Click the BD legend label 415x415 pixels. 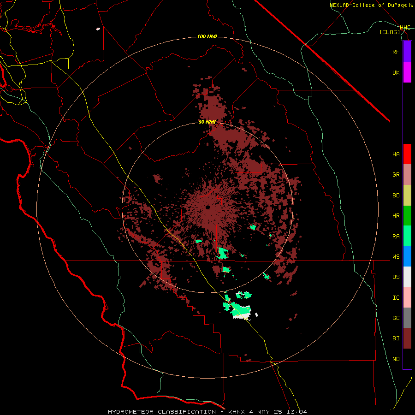[x=396, y=196]
